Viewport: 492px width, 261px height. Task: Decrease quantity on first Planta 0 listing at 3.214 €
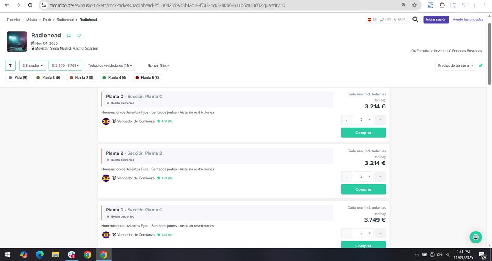coord(346,120)
